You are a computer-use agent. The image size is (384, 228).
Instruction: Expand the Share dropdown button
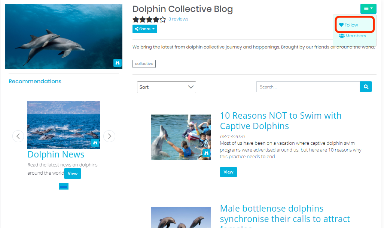145,29
